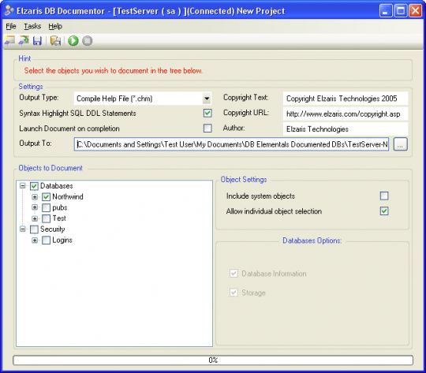Check Include system objects option
This screenshot has width=426, height=373.
(384, 196)
